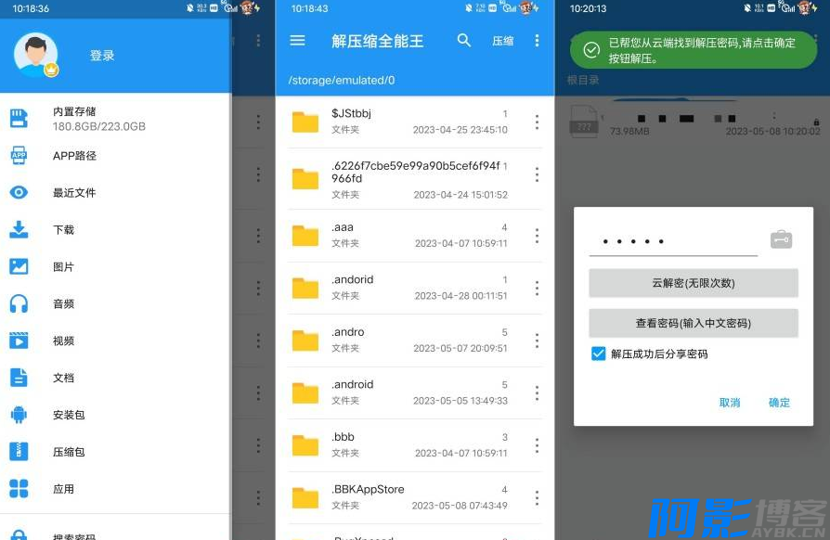This screenshot has width=830, height=540.
Task: Tap 云解密(无限次数) button
Action: coord(694,283)
